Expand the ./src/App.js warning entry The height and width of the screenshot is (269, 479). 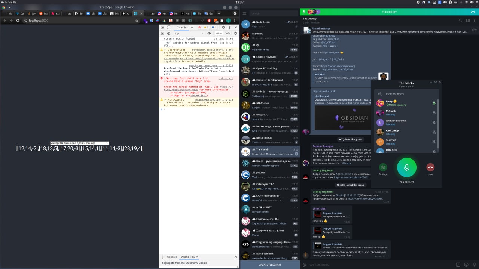[165, 100]
